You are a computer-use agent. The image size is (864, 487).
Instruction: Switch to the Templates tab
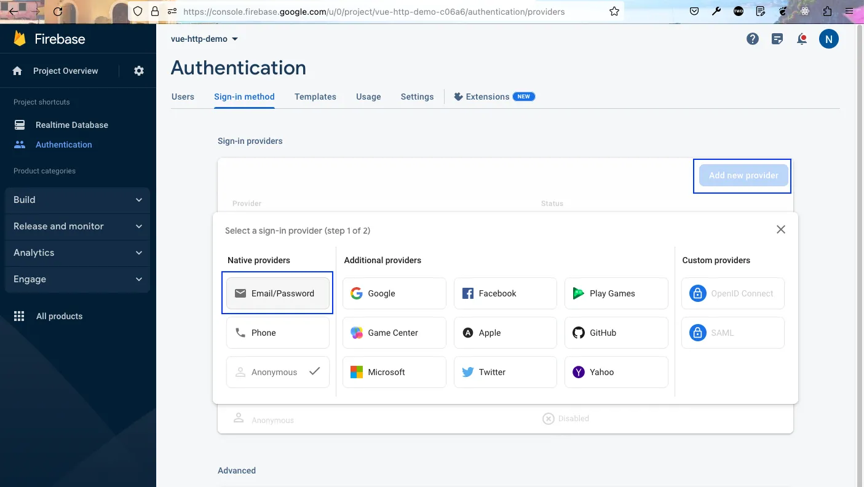(x=315, y=97)
